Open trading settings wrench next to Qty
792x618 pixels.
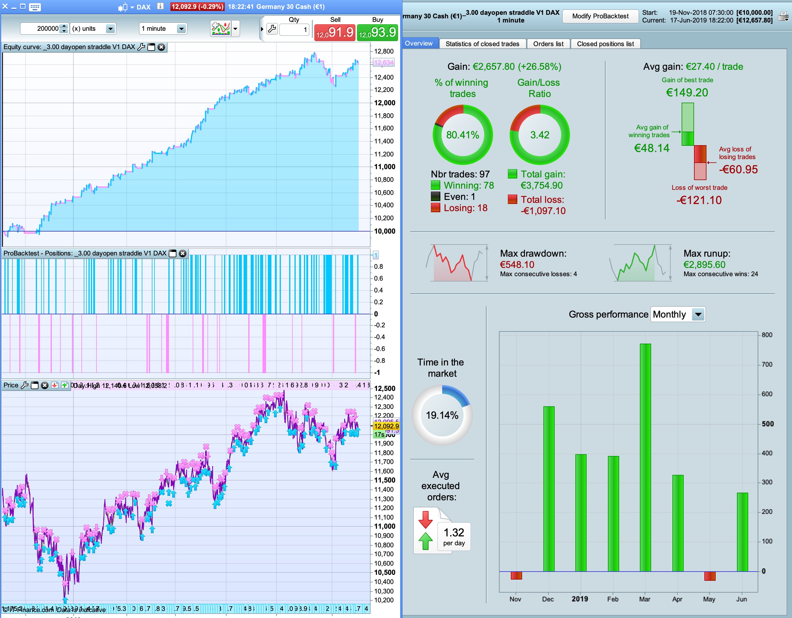[272, 29]
